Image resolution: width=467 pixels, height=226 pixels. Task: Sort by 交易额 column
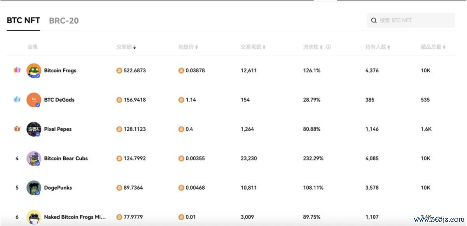pos(126,47)
